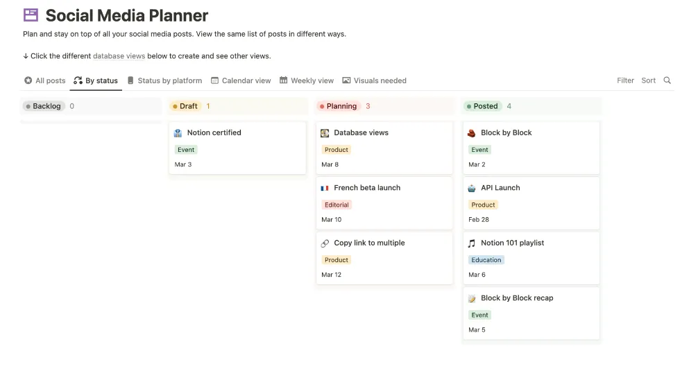This screenshot has width=698, height=369.
Task: Click the music note icon on Notion 101 playlist
Action: tap(472, 243)
